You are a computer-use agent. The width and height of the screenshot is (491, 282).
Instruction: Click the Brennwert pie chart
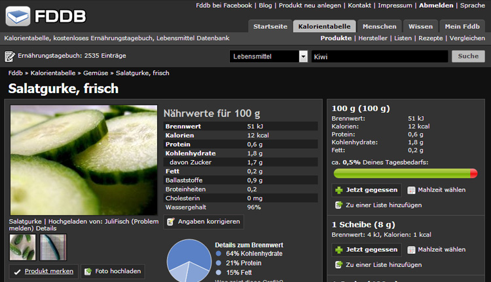pos(189,261)
